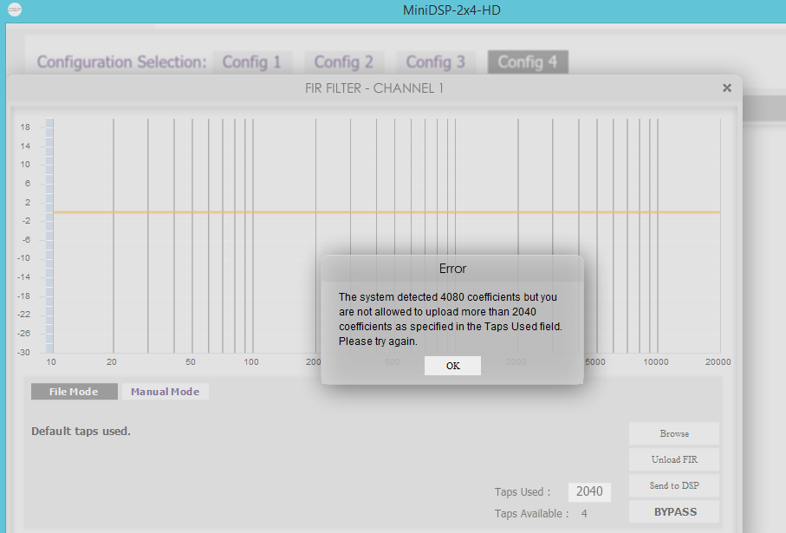Click the 4080 coefficients error message text

(450, 319)
